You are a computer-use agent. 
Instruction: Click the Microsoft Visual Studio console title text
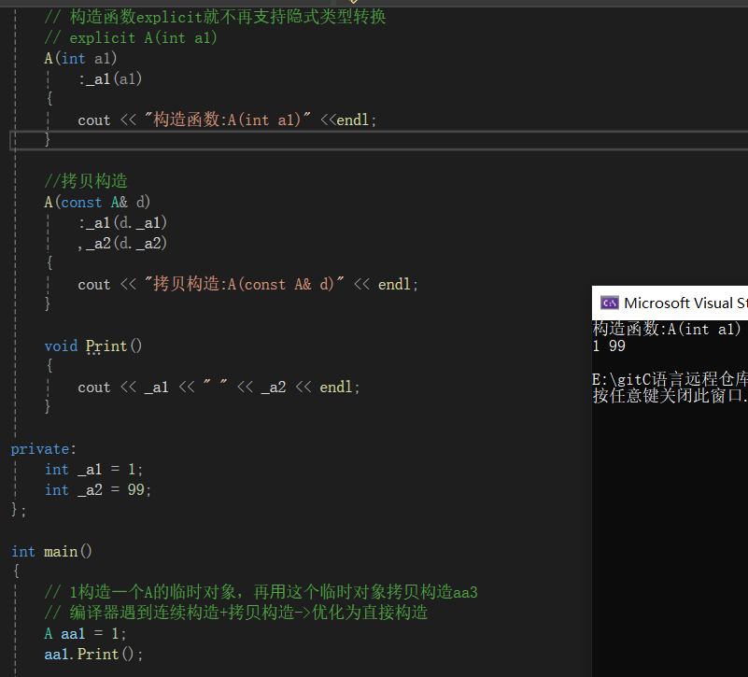[685, 303]
